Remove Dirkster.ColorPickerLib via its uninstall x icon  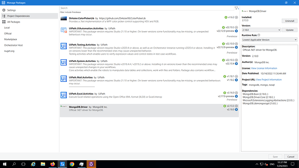tap(237, 17)
